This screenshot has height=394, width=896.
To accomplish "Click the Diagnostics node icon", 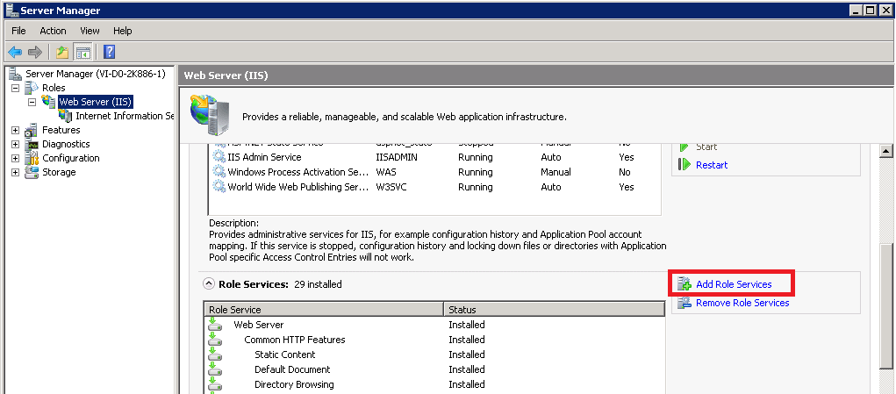I will (32, 144).
